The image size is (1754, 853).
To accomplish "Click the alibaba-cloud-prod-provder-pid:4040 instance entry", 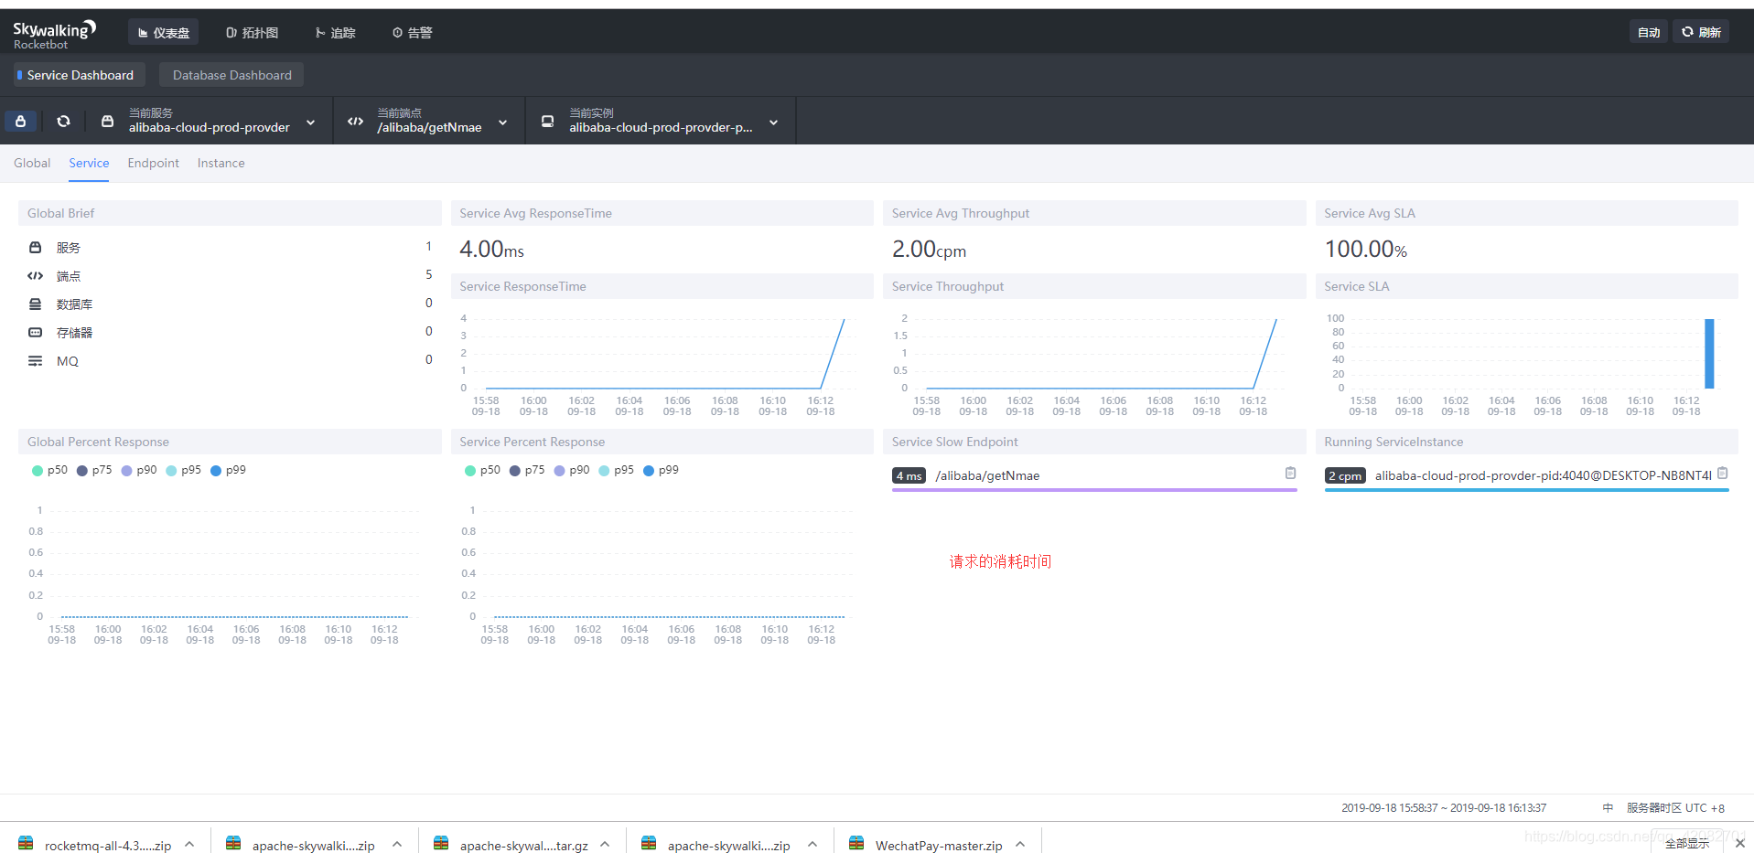I will coord(1543,475).
